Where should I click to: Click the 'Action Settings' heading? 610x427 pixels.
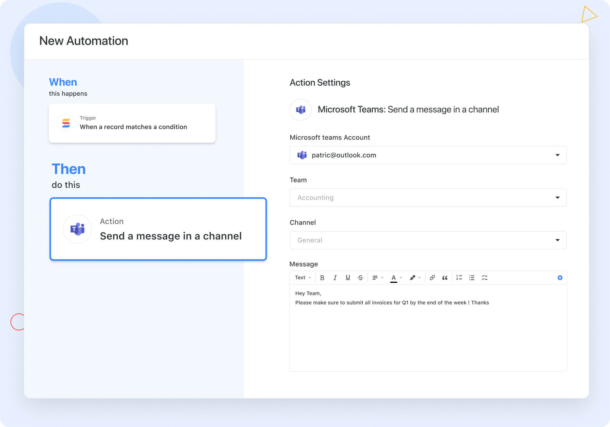pos(320,83)
